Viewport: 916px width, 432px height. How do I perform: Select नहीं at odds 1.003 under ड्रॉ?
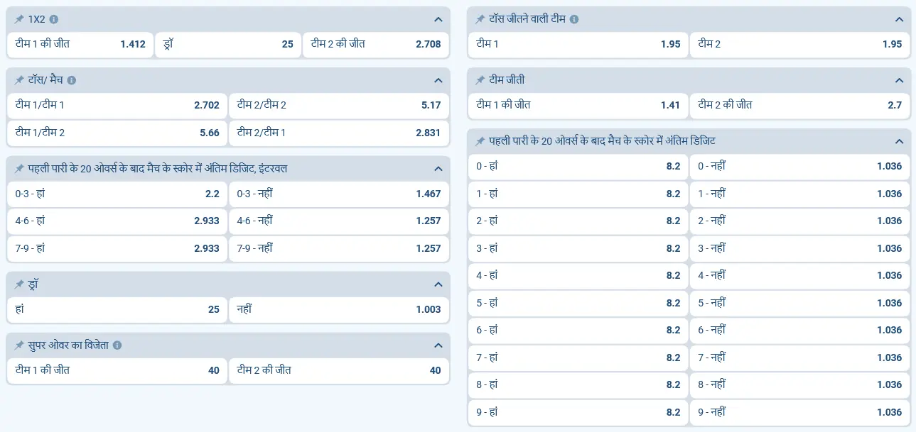339,309
